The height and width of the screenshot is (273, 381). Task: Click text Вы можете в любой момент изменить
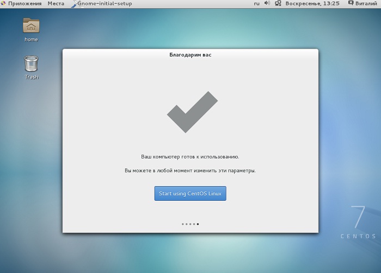pyautogui.click(x=170, y=170)
